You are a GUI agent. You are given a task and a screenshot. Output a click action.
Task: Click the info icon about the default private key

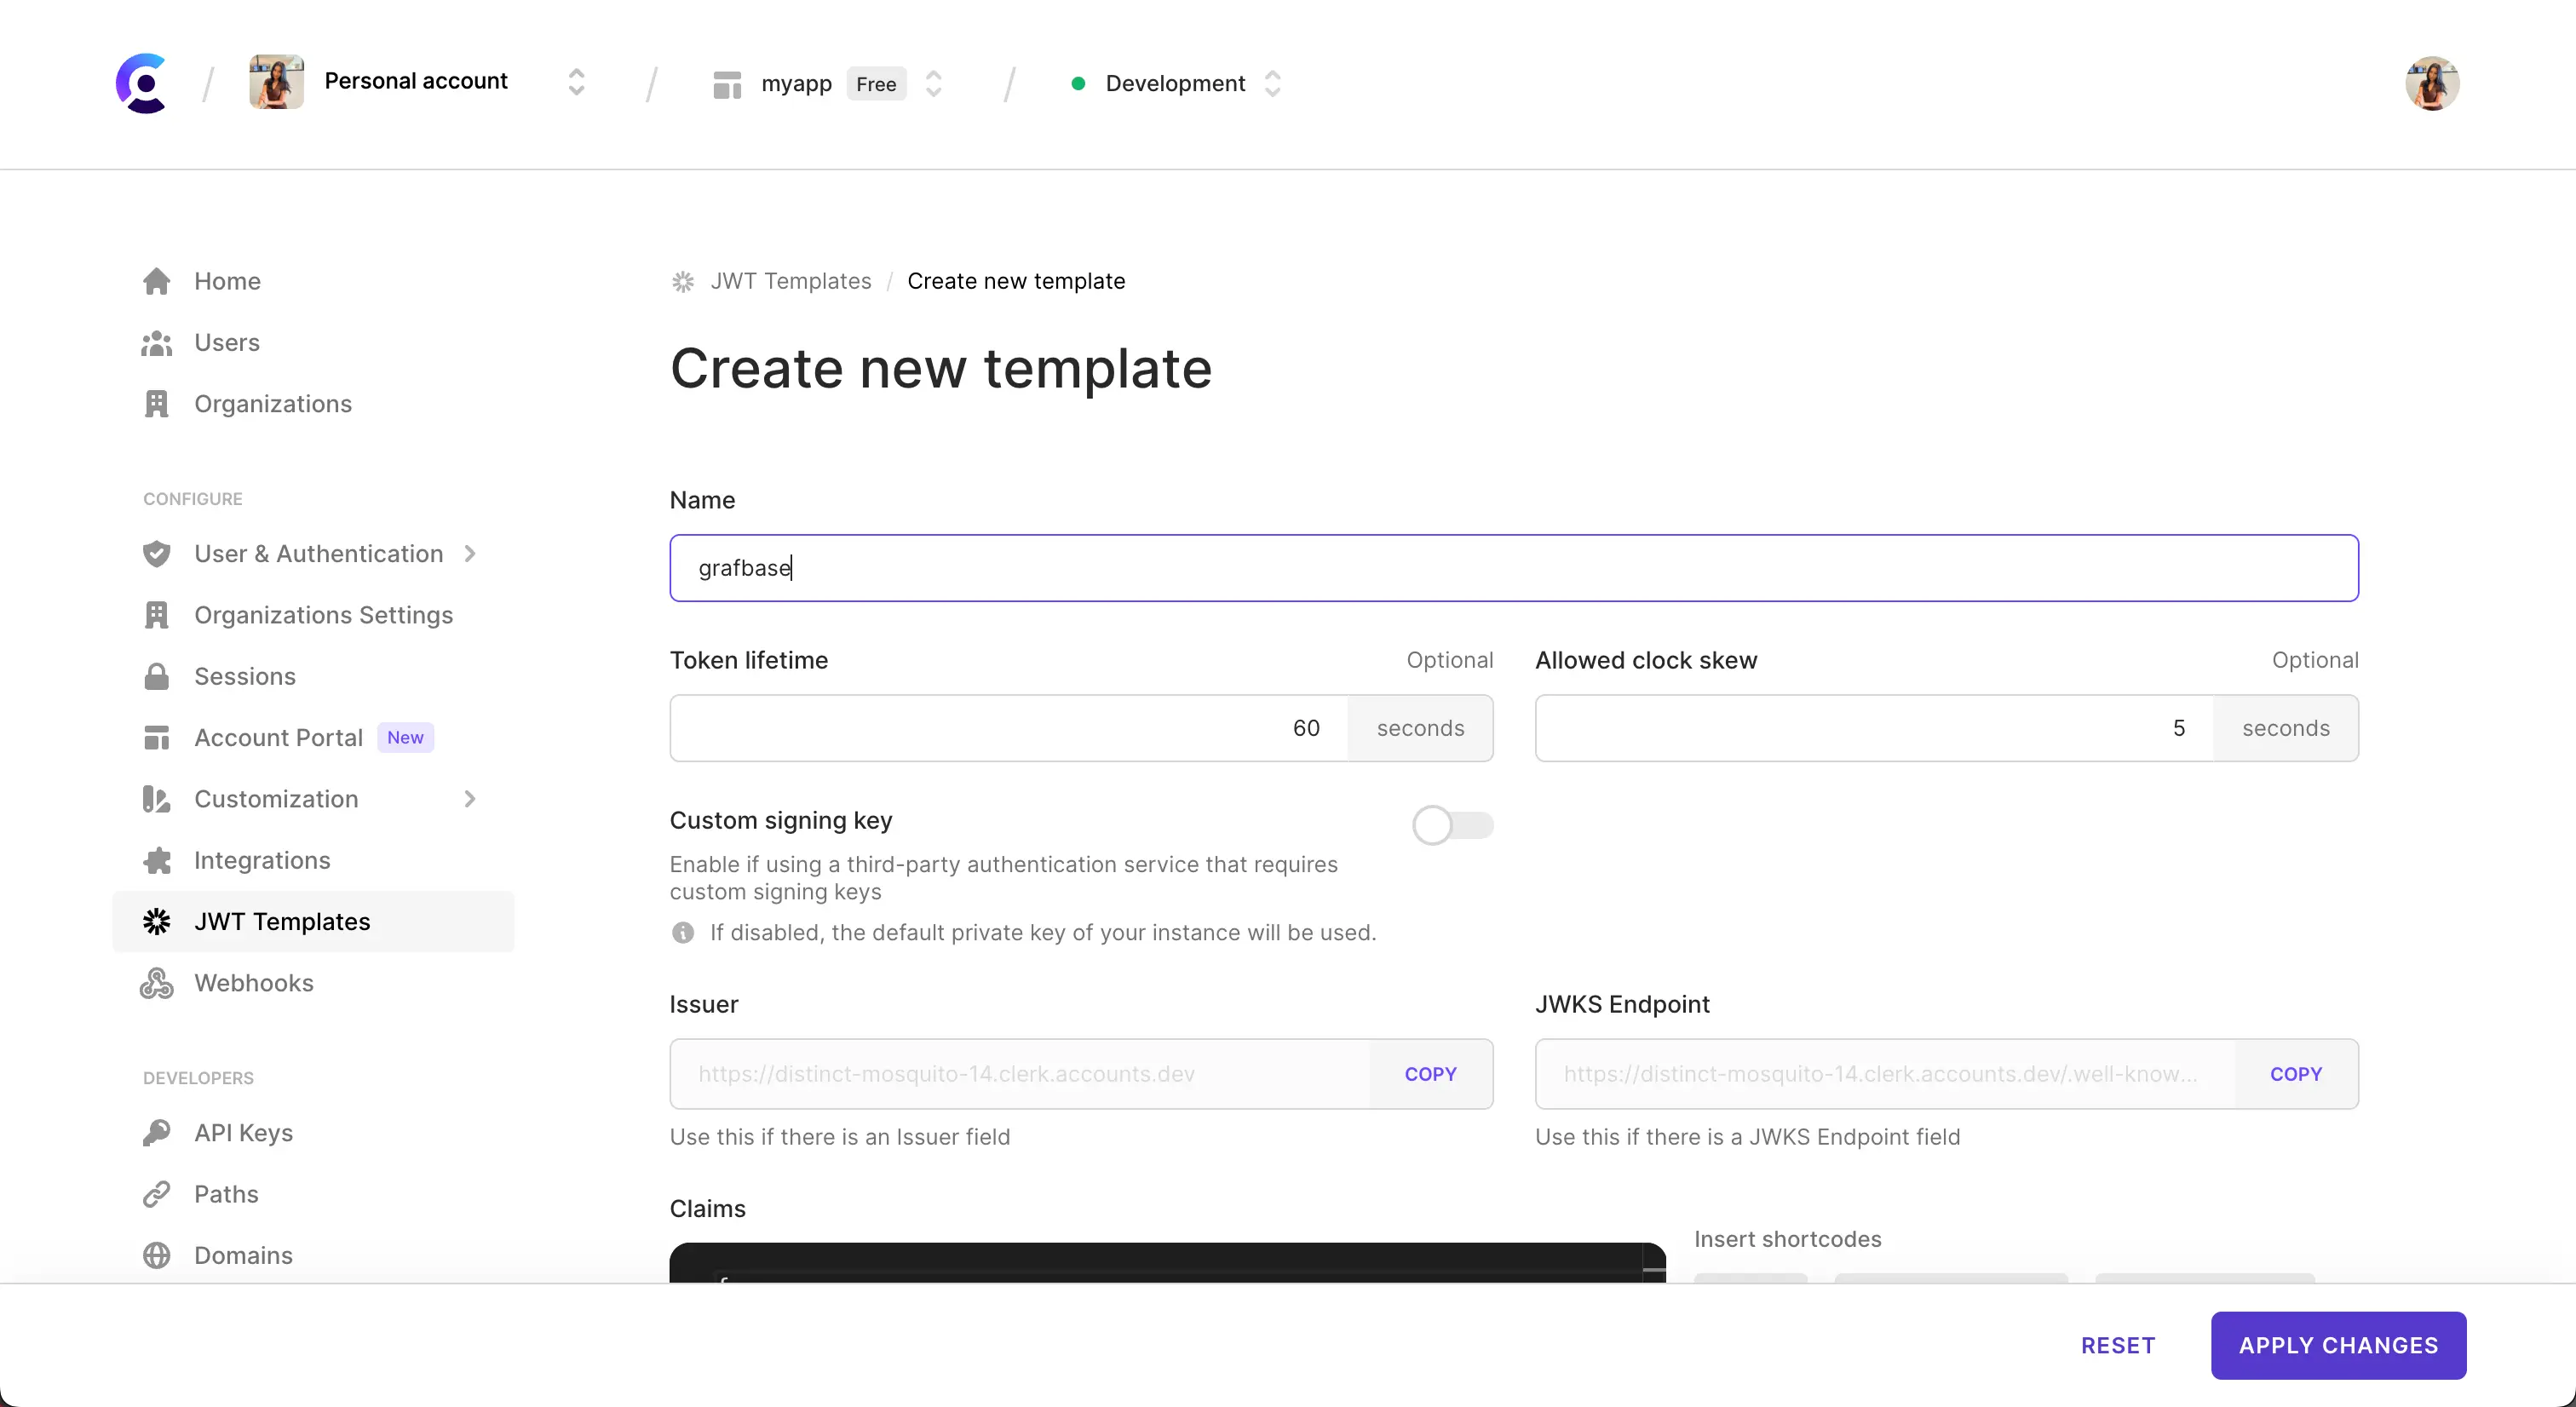(x=683, y=932)
